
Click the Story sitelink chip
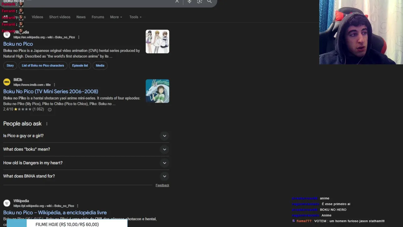click(10, 66)
